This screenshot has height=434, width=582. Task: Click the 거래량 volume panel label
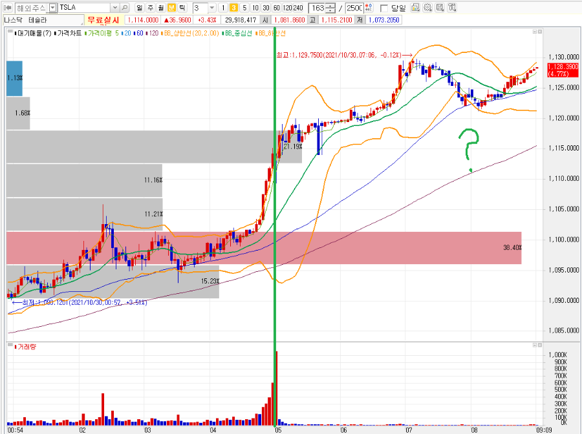pos(27,347)
